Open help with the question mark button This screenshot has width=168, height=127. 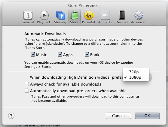(x=11, y=116)
